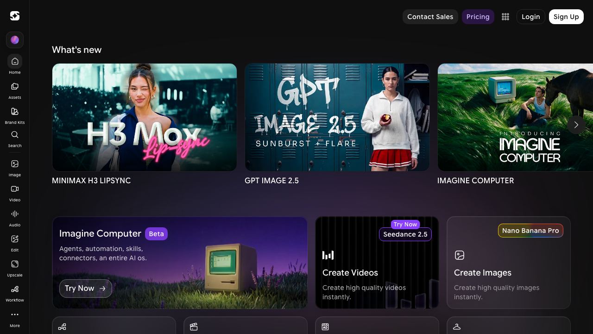Open the Pricing page
This screenshot has width=593, height=334.
coord(478,17)
